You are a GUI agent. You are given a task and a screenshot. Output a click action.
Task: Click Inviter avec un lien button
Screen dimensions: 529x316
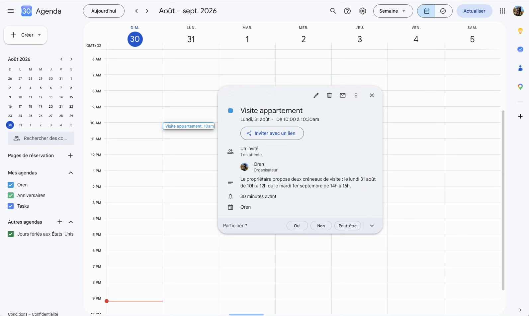tap(272, 133)
